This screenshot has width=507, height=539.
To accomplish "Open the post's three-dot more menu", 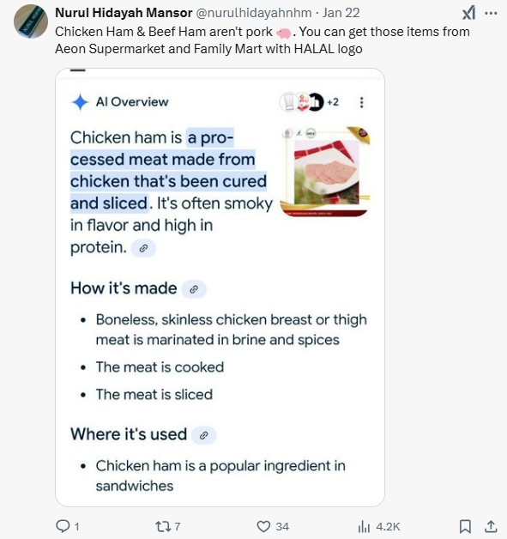I will (491, 13).
